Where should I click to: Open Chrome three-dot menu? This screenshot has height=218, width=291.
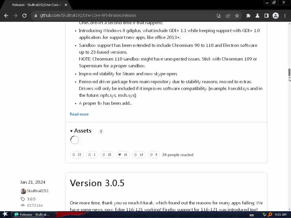point(285,16)
